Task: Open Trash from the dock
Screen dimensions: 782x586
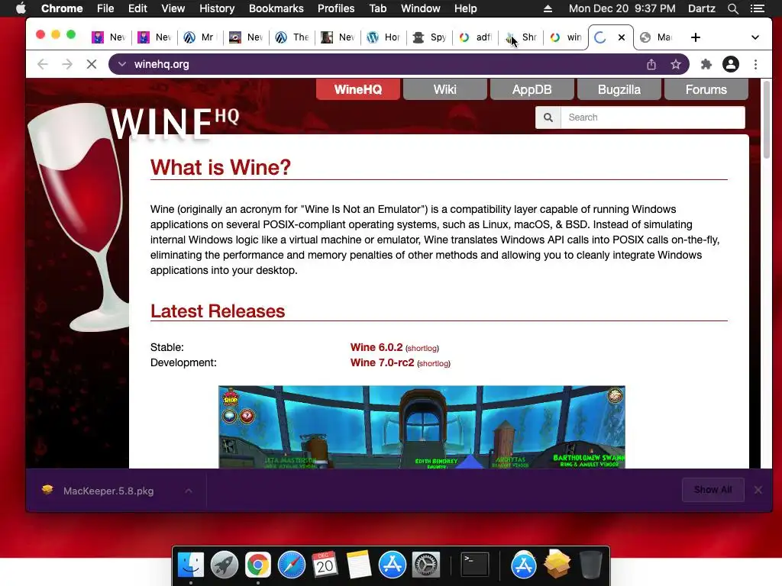Action: (x=590, y=565)
